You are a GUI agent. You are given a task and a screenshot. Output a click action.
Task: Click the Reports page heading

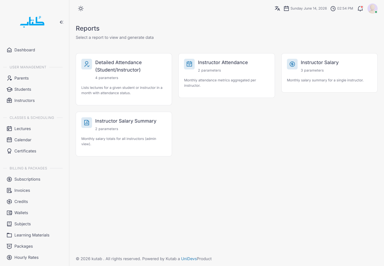pyautogui.click(x=87, y=28)
